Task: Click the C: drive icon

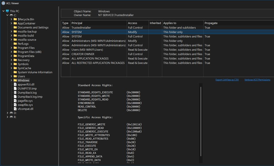Action: [11, 15]
